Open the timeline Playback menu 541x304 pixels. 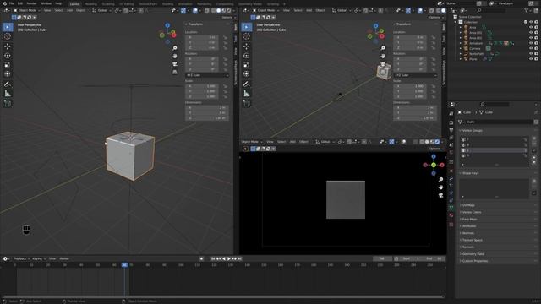[x=20, y=258]
